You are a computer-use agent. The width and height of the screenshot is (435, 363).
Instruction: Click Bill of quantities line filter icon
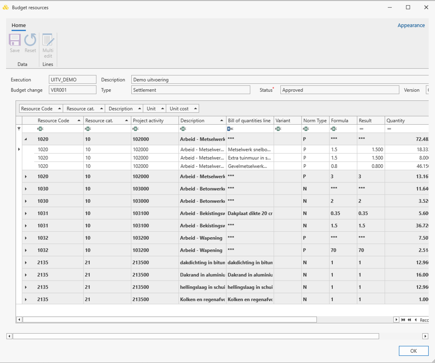230,129
